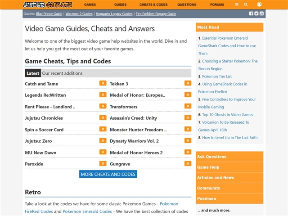Open the Pokemon Tier List article
Viewport: 288px width, 216px height.
217,76
